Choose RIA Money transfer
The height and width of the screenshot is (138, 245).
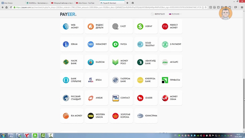point(72,116)
